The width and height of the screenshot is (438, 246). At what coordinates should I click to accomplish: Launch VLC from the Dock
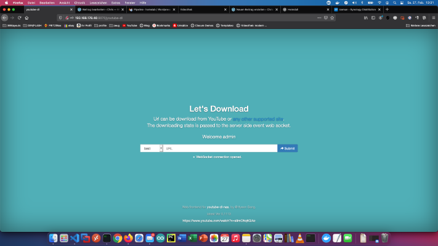coord(300,238)
